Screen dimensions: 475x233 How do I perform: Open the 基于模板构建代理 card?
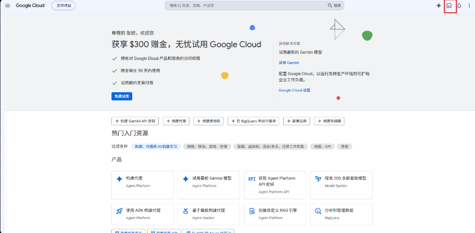[x=209, y=214]
